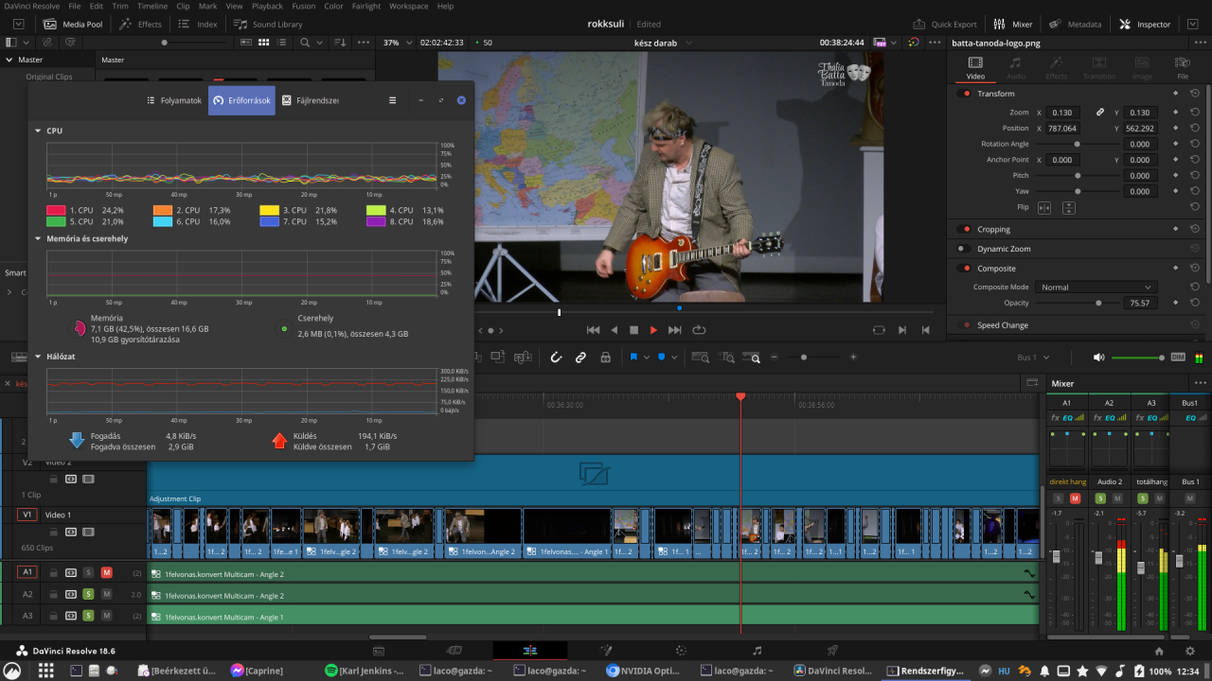Toggle the Composite section switch
Screen dimensions: 1212x681
[965, 269]
